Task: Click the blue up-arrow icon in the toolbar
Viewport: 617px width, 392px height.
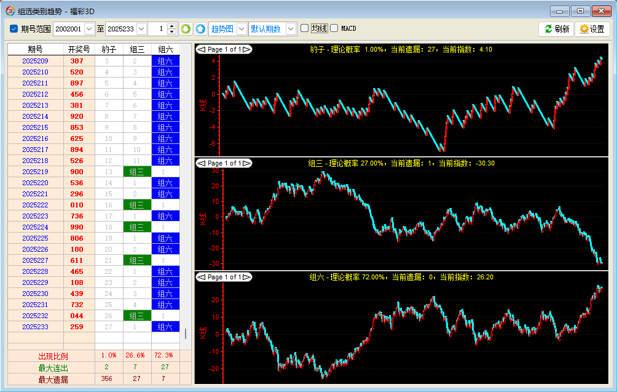Action: click(200, 29)
